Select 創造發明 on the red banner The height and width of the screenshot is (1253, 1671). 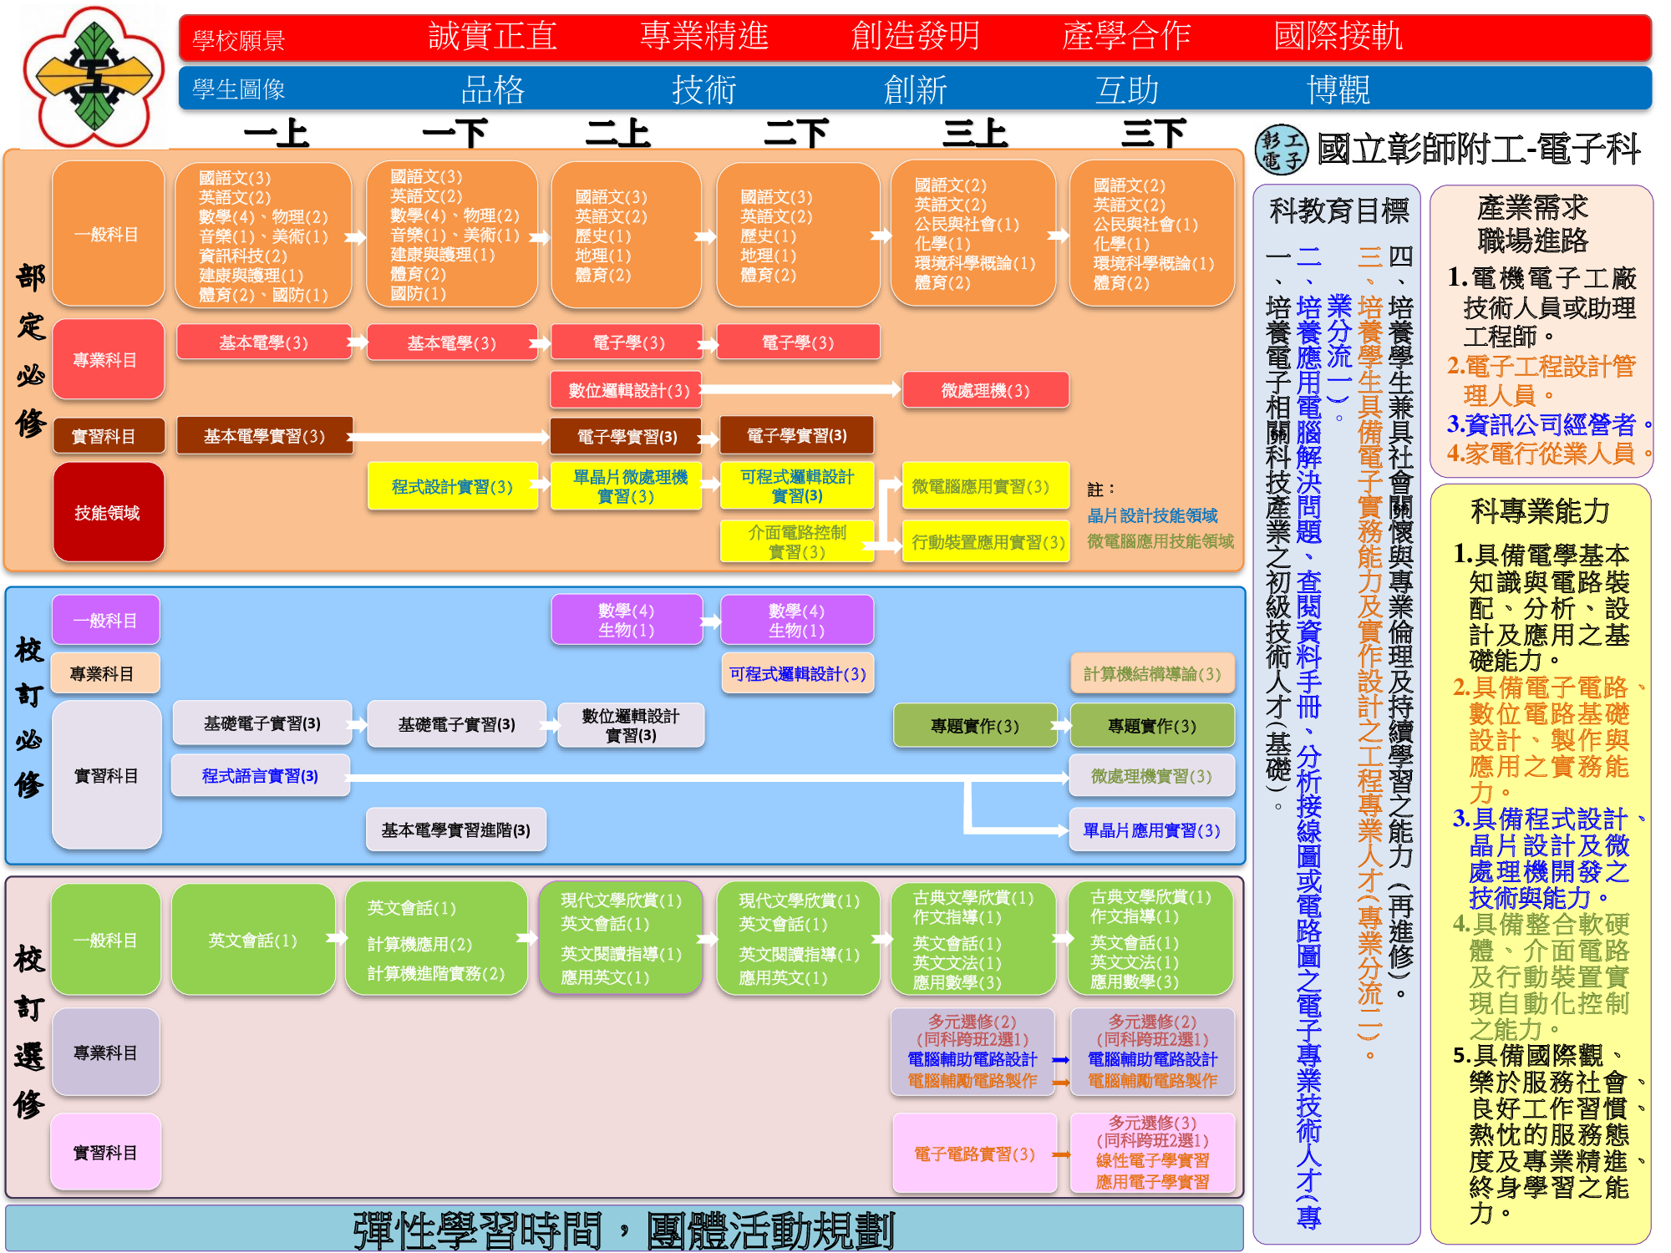(915, 37)
